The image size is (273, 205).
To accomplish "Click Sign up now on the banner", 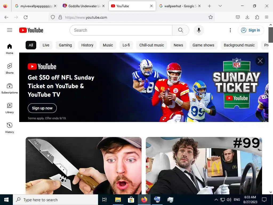I will (42, 108).
